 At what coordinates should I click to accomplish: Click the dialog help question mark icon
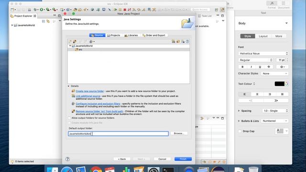pos(67,159)
